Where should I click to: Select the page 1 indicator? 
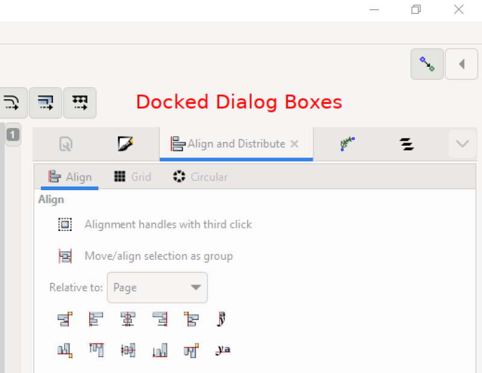tap(13, 135)
